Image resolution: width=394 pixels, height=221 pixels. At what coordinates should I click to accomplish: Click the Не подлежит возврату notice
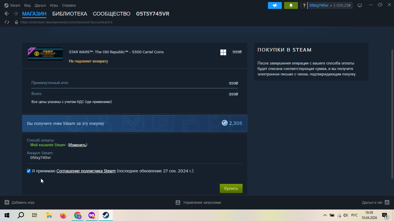pyautogui.click(x=89, y=61)
